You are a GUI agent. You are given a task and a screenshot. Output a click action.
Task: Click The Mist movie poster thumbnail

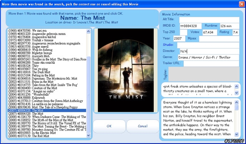(x=126, y=70)
